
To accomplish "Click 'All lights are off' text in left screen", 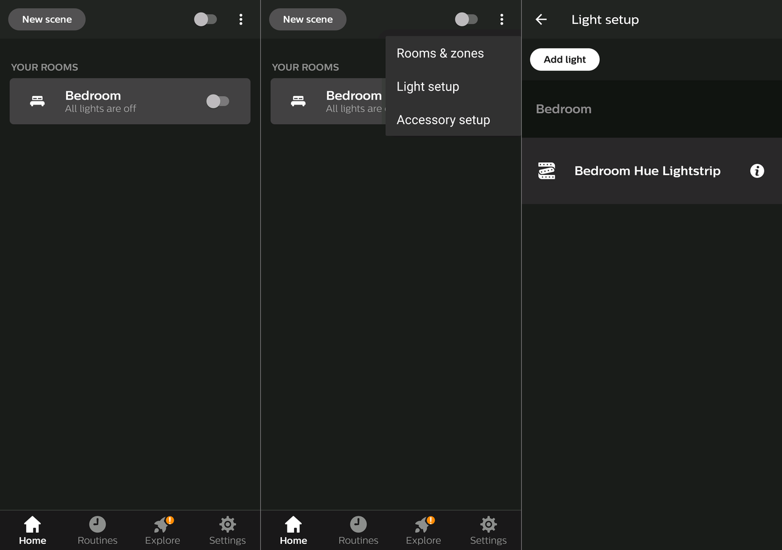I will [101, 109].
